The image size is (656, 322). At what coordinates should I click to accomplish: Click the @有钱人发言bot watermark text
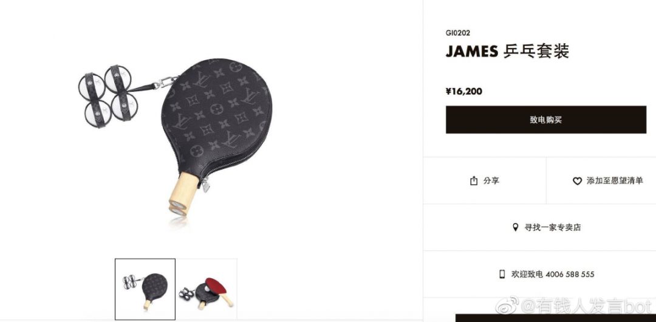coord(586,306)
